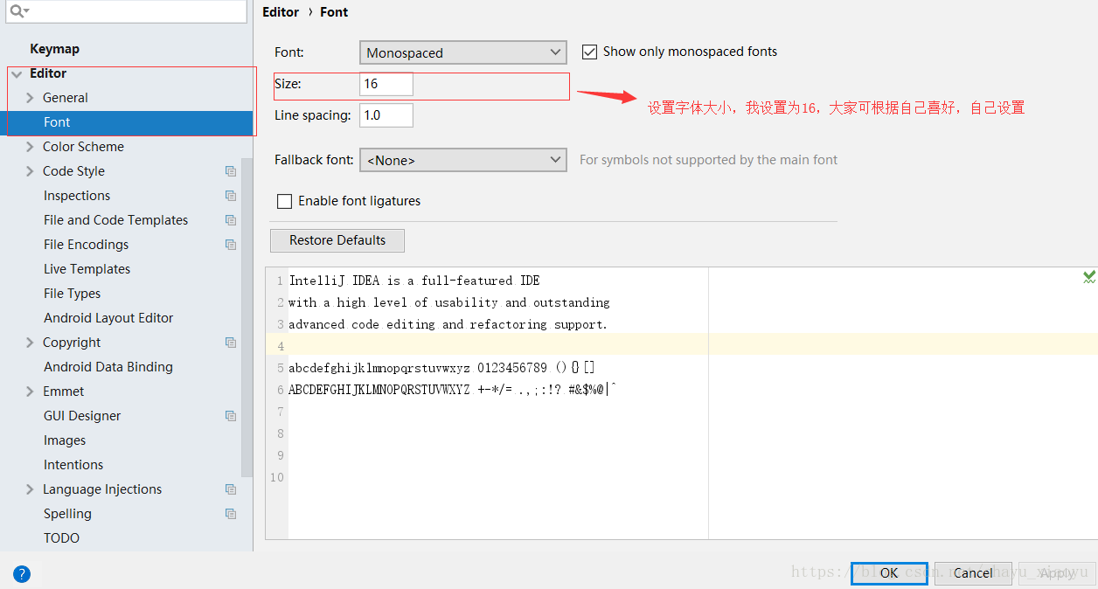This screenshot has width=1098, height=589.
Task: Click the copy icon beside GUI Designer
Action: 231,416
